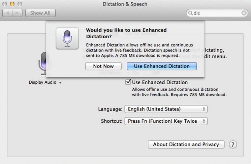Click the Dictation & Speech window title

(x=125, y=4)
